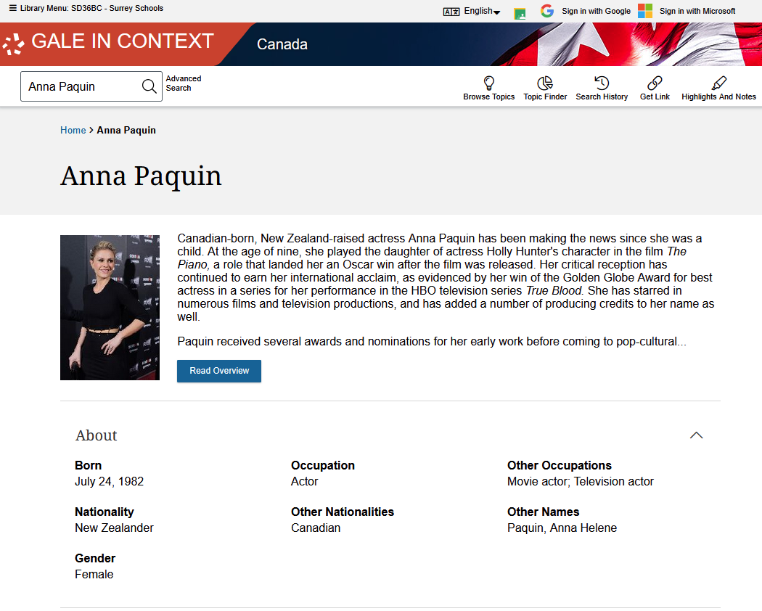This screenshot has height=611, width=762.
Task: Open Advanced Search
Action: (x=183, y=83)
